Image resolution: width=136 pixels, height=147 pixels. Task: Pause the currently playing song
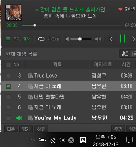point(122,39)
